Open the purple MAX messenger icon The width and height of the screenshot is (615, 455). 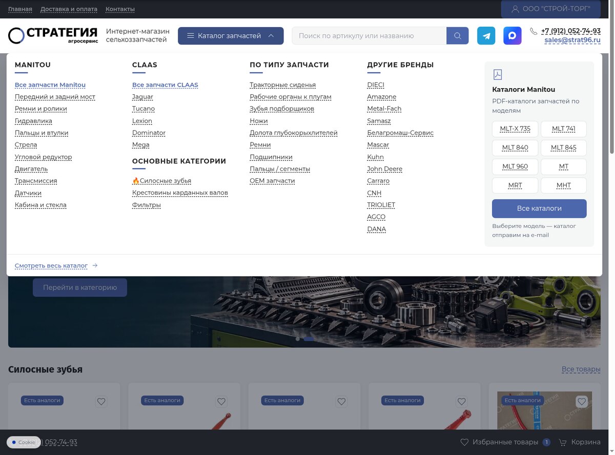pyautogui.click(x=512, y=36)
